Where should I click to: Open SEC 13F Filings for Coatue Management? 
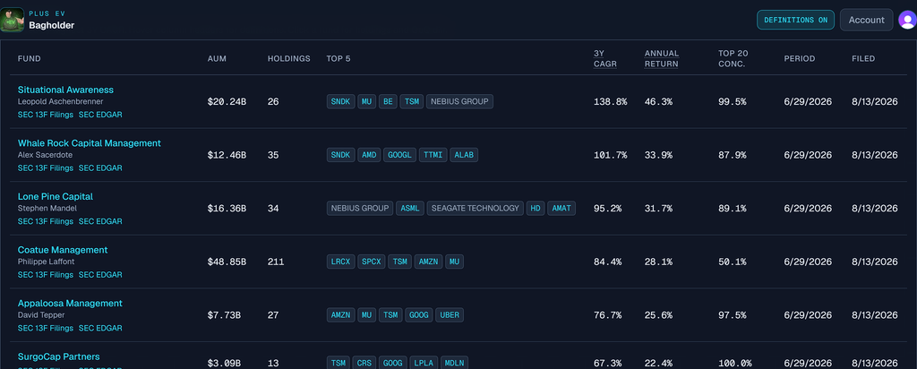(x=46, y=275)
